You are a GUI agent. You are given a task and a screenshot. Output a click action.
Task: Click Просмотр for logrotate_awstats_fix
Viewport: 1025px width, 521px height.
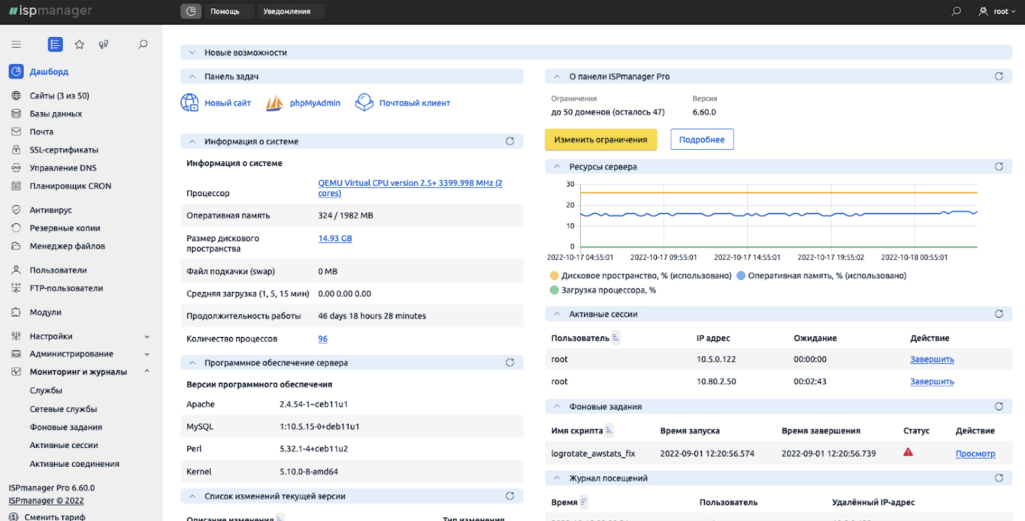975,453
